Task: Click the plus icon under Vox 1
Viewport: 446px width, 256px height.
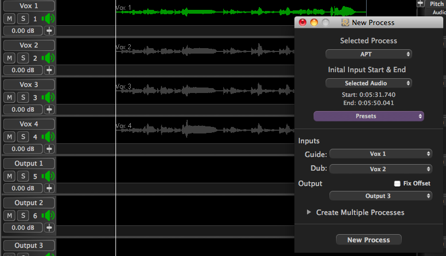Action: [x=49, y=31]
